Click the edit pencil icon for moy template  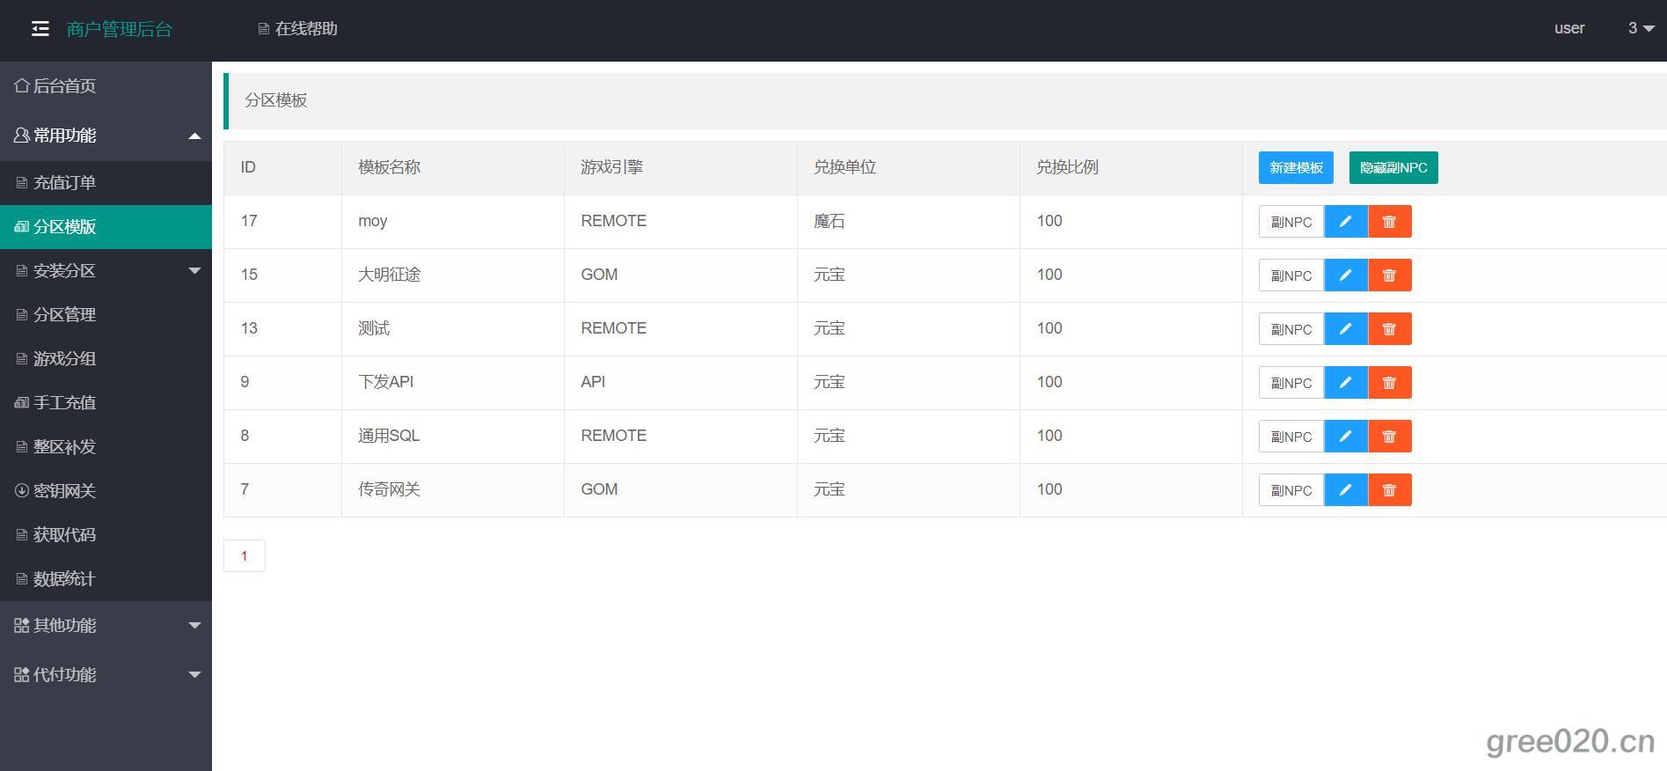(1345, 222)
